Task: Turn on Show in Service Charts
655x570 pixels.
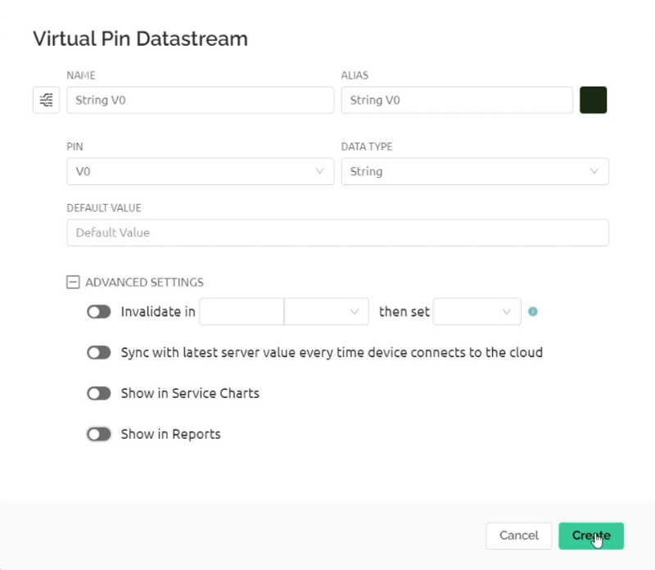Action: point(98,393)
